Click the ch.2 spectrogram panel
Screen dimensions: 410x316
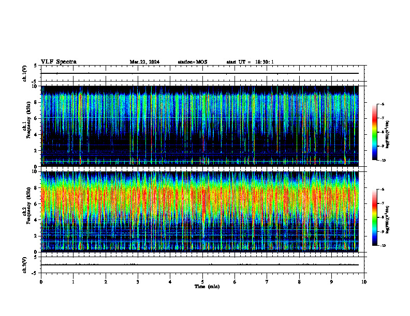pyautogui.click(x=200, y=212)
